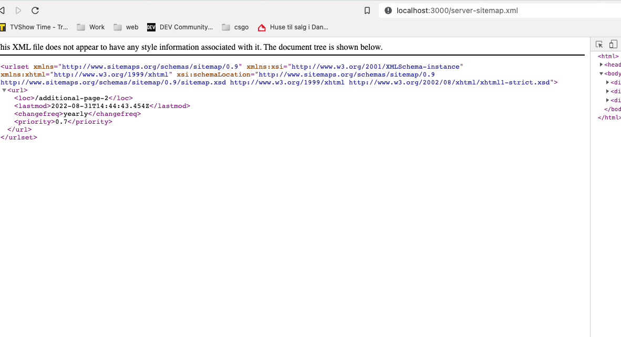
Task: Click the not-secure site info icon
Action: (388, 10)
